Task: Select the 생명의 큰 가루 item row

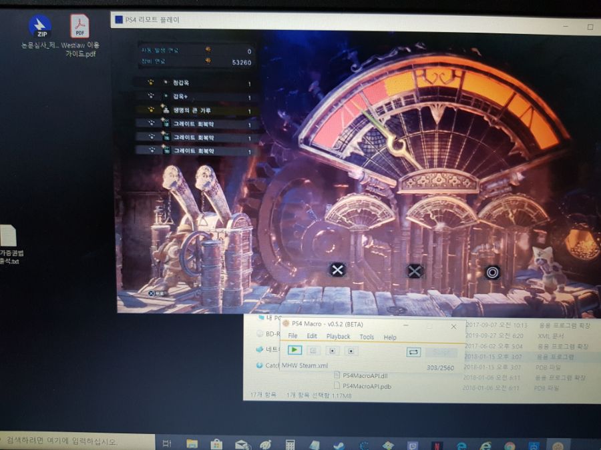Action: [198, 110]
